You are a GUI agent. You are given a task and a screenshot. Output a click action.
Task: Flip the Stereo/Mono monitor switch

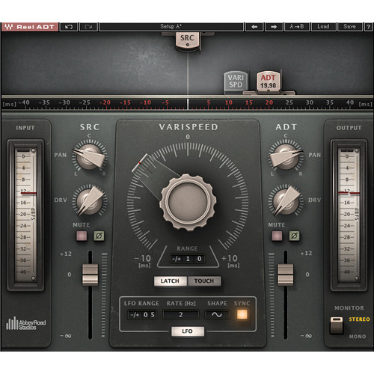point(337,325)
